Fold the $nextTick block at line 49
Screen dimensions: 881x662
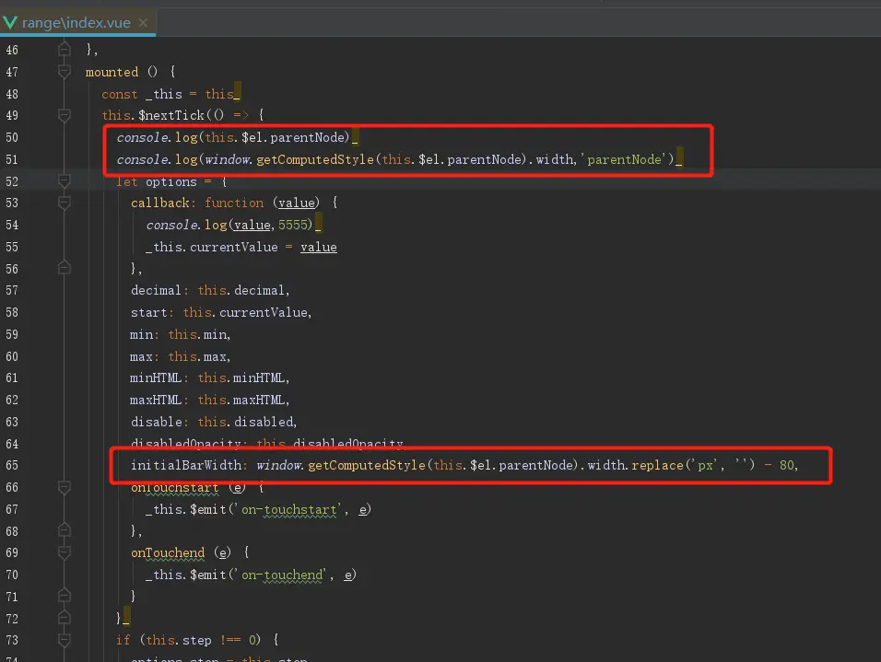[x=64, y=116]
